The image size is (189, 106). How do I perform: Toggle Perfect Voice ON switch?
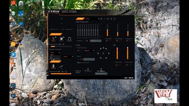(x=127, y=65)
